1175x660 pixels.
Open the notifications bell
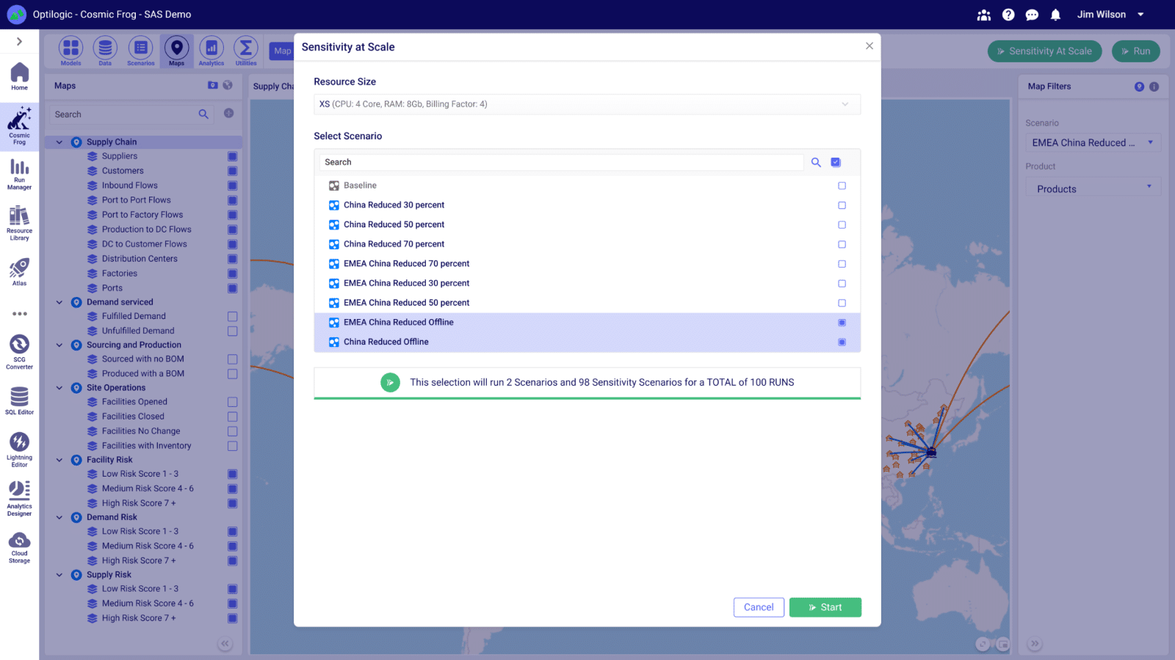point(1055,15)
